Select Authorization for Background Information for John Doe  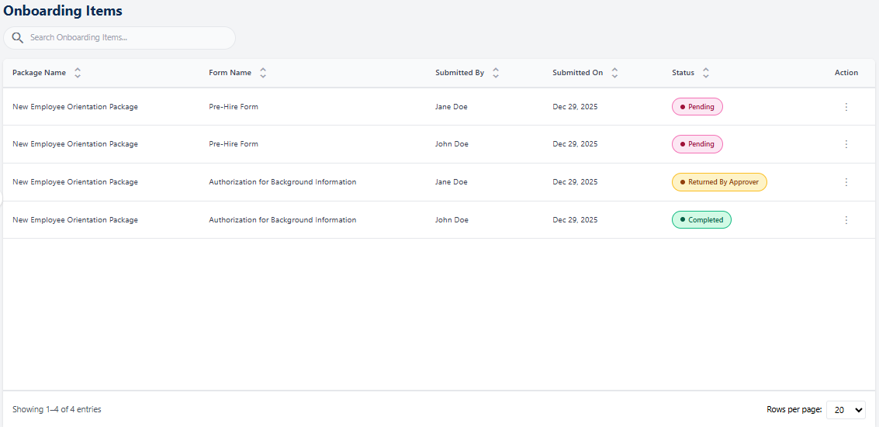282,220
